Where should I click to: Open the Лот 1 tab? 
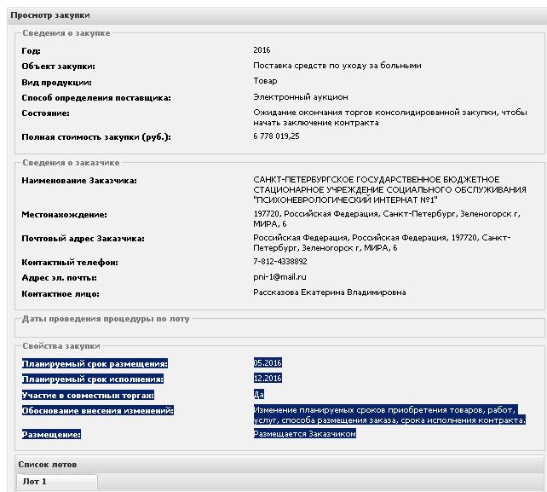pyautogui.click(x=57, y=482)
